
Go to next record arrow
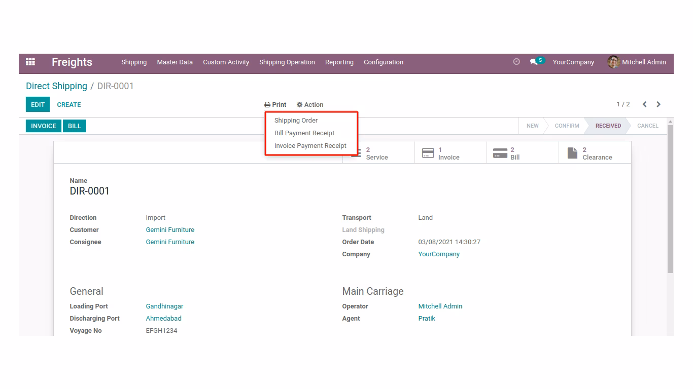coord(659,104)
